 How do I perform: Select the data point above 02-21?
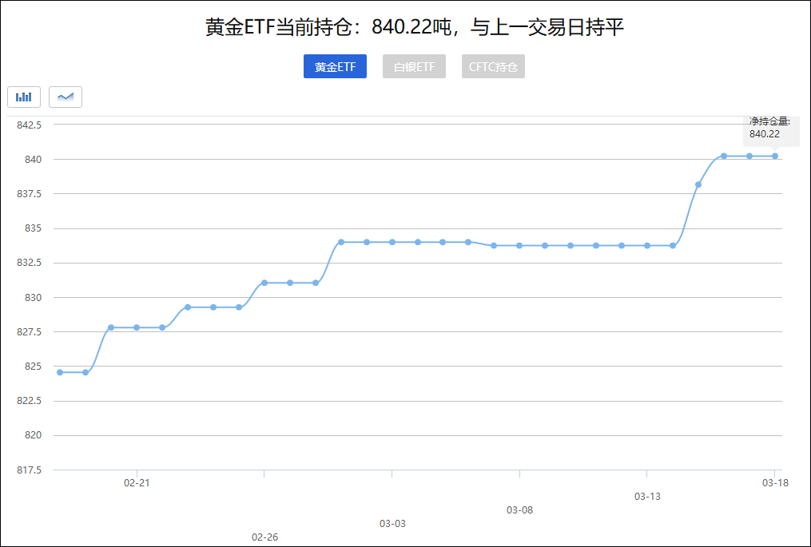(137, 327)
